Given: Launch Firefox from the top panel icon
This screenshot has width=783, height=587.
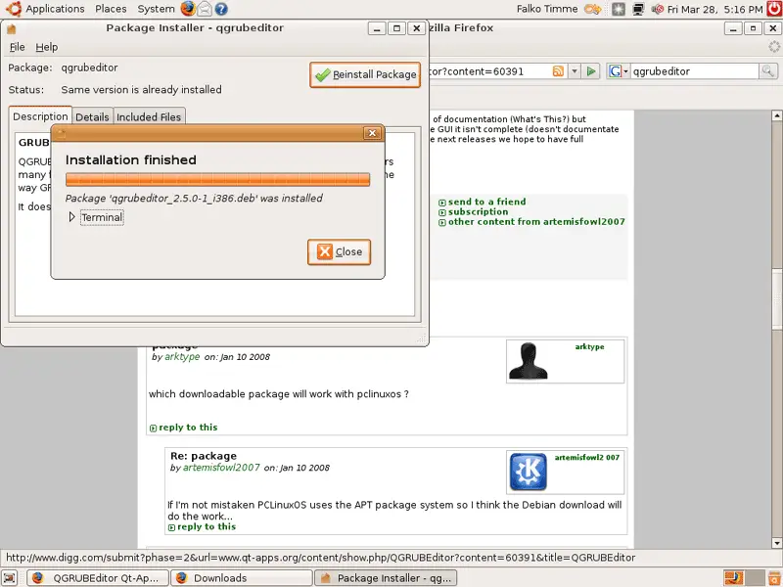Looking at the screenshot, I should tap(188, 9).
